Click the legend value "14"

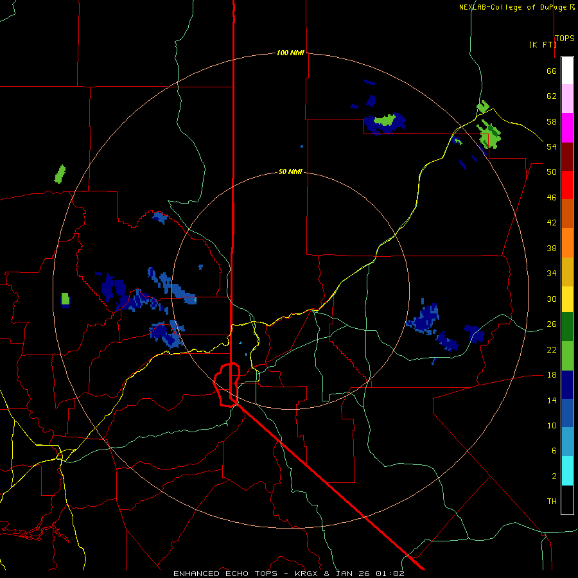click(552, 400)
